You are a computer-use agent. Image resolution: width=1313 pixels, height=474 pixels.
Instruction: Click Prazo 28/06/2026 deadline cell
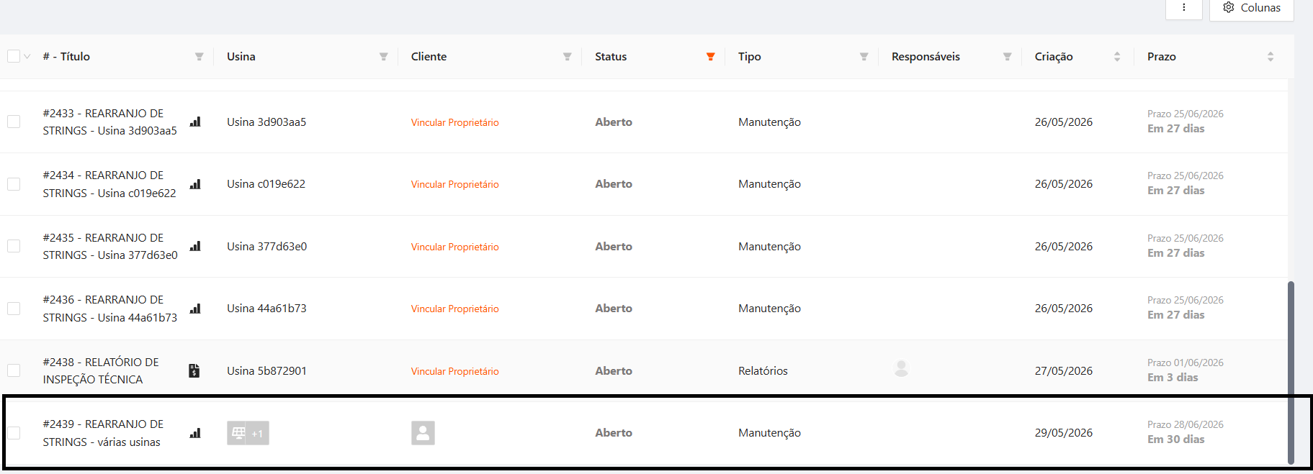(1186, 432)
